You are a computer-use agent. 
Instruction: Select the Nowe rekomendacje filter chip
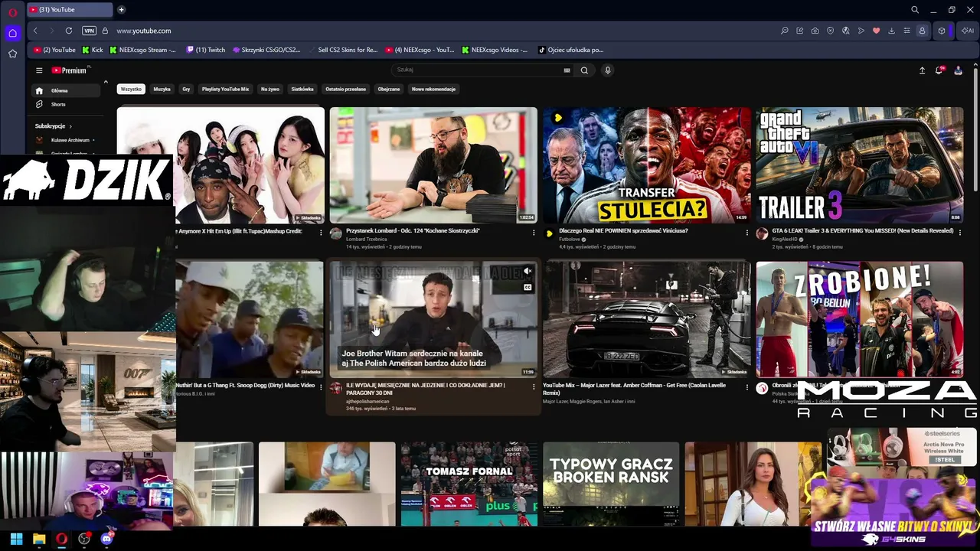(433, 89)
